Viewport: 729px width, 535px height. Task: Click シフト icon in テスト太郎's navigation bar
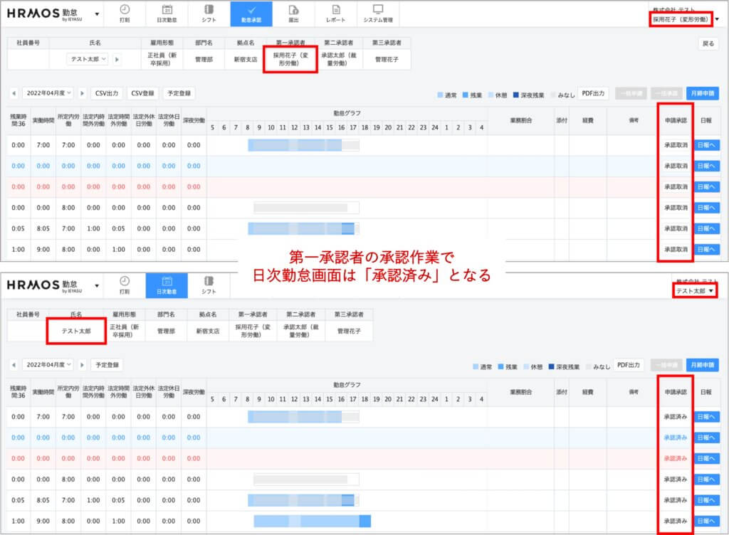pyautogui.click(x=209, y=285)
